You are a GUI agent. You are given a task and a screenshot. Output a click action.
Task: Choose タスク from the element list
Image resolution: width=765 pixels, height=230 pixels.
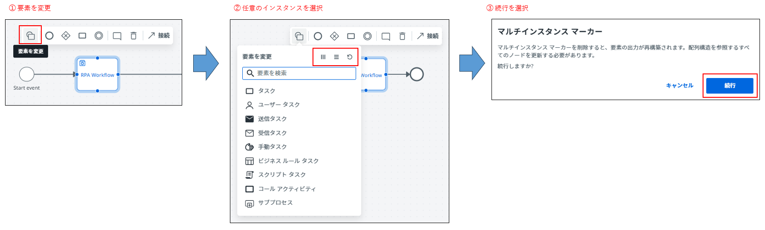[266, 91]
